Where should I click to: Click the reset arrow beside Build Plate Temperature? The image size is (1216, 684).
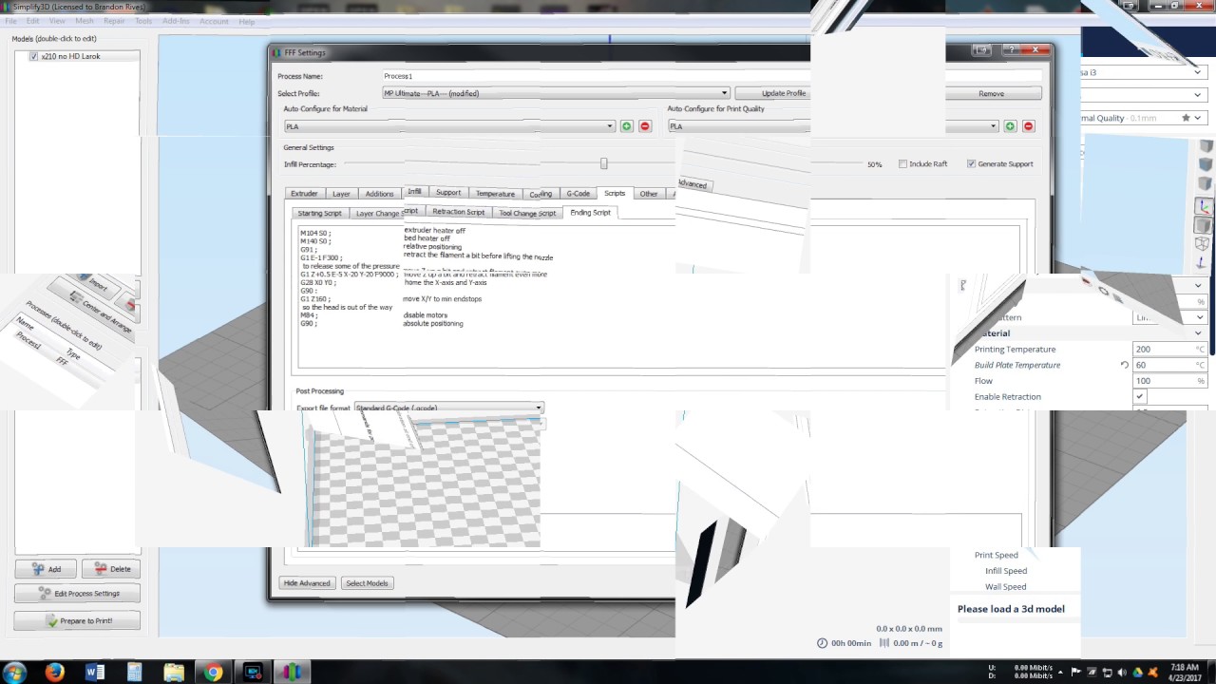tap(1124, 365)
